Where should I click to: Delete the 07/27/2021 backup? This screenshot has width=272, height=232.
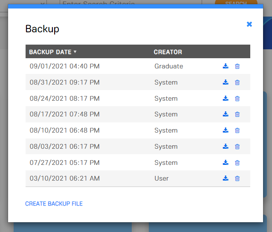click(x=237, y=163)
